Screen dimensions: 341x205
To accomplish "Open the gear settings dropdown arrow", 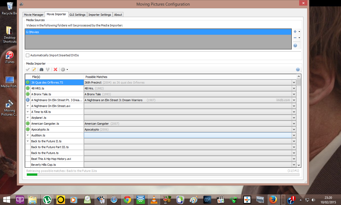I will pos(67,70).
